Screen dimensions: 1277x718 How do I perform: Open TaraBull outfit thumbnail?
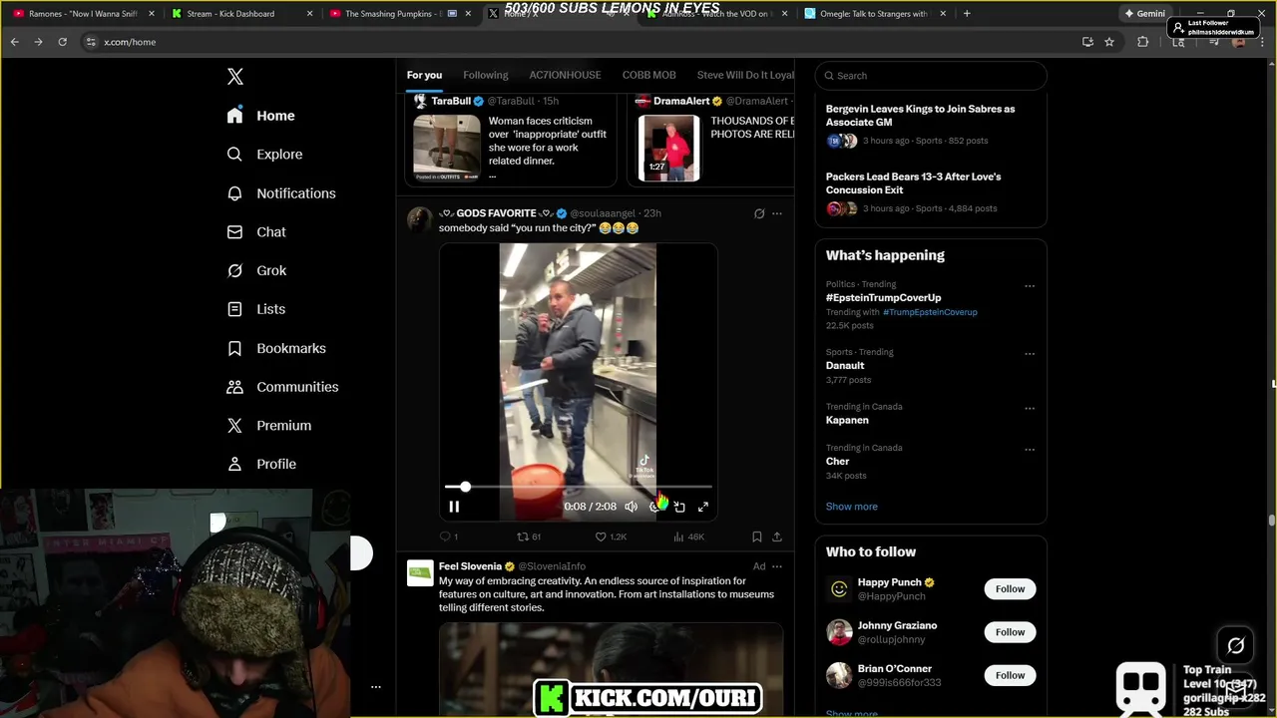447,148
